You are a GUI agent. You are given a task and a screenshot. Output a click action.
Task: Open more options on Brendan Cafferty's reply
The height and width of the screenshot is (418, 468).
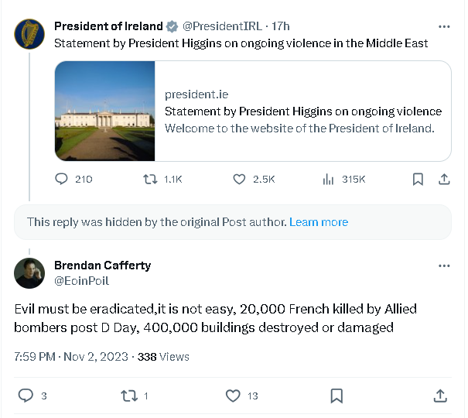tap(444, 266)
